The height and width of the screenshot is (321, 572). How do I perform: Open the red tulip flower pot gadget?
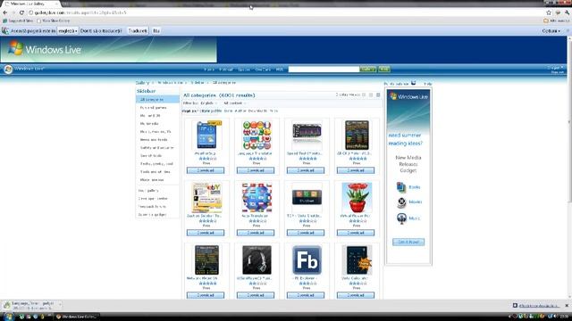[x=357, y=198]
